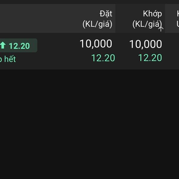Select the partially visible header at the right edge
This screenshot has width=179, height=179.
[x=172, y=18]
